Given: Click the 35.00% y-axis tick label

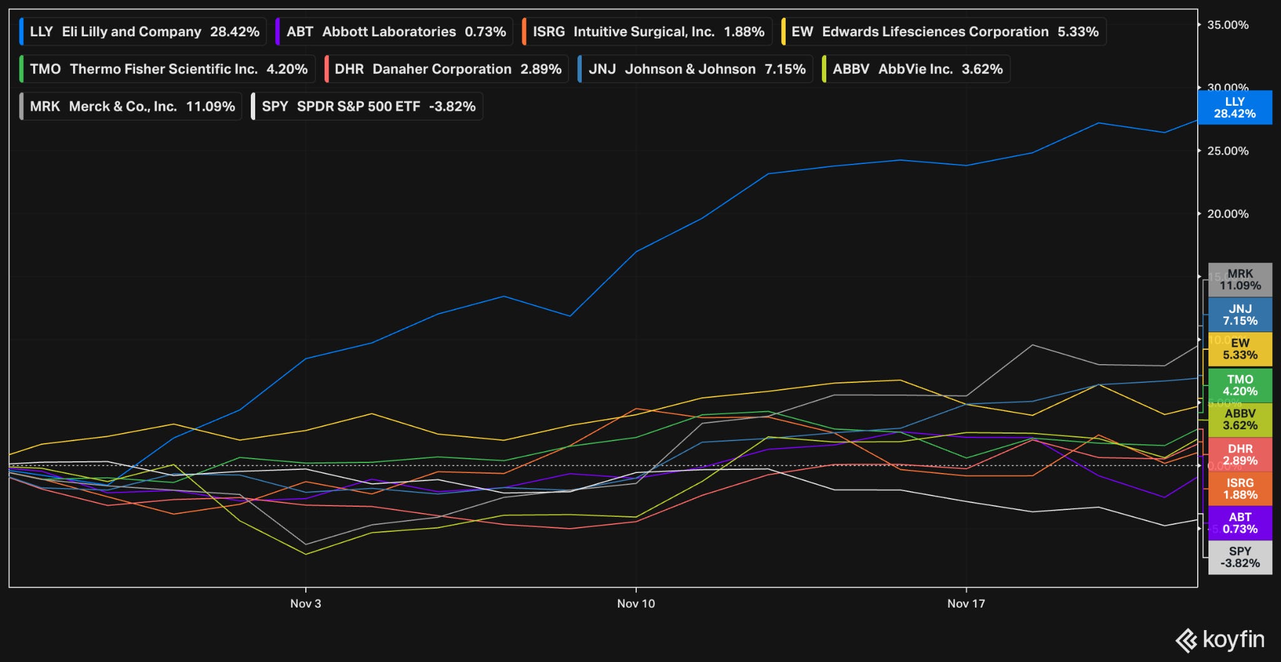Looking at the screenshot, I should [x=1228, y=25].
